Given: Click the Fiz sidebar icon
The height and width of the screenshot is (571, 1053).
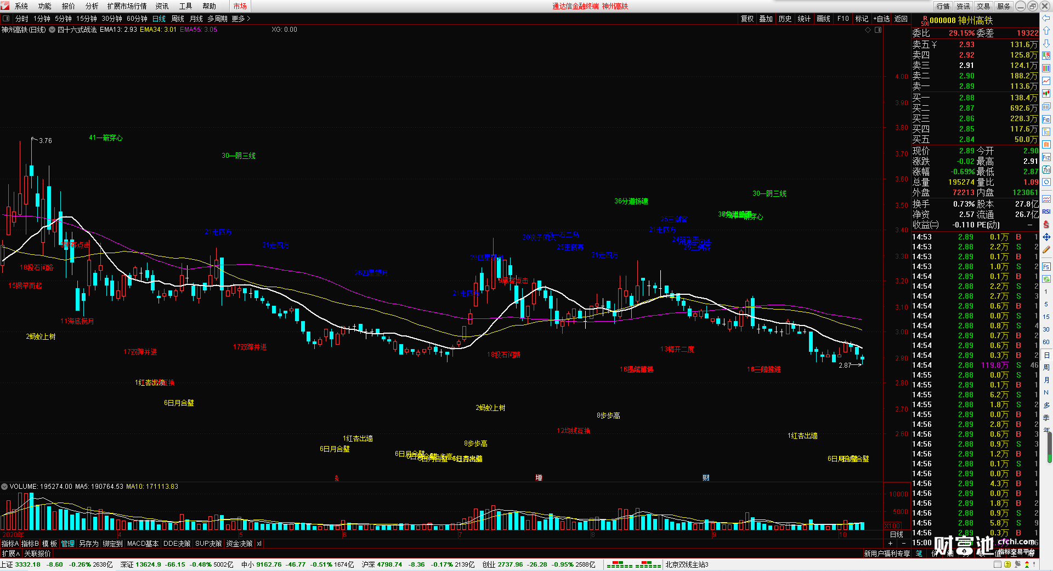Looking at the screenshot, I should click(1046, 157).
